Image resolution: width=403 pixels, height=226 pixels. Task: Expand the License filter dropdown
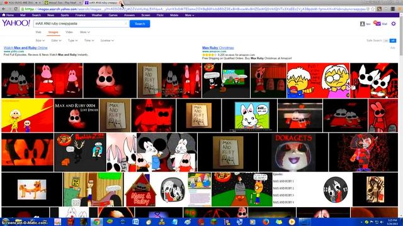click(107, 40)
